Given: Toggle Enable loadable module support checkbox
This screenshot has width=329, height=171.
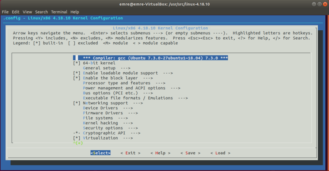Looking at the screenshot, I should [x=77, y=73].
